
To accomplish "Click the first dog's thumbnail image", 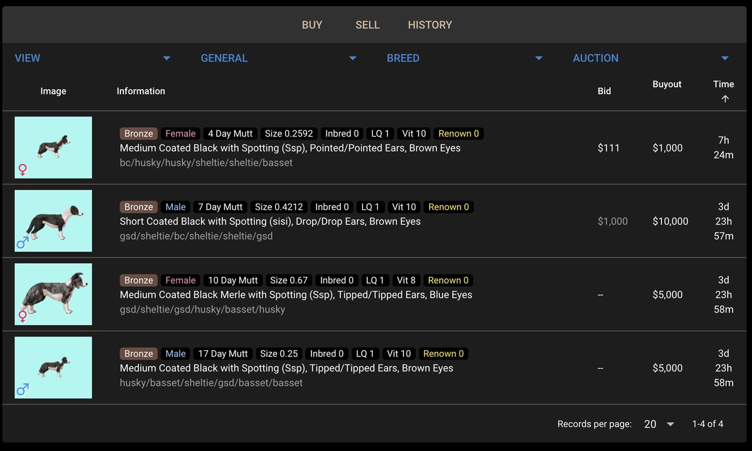I will [x=53, y=147].
